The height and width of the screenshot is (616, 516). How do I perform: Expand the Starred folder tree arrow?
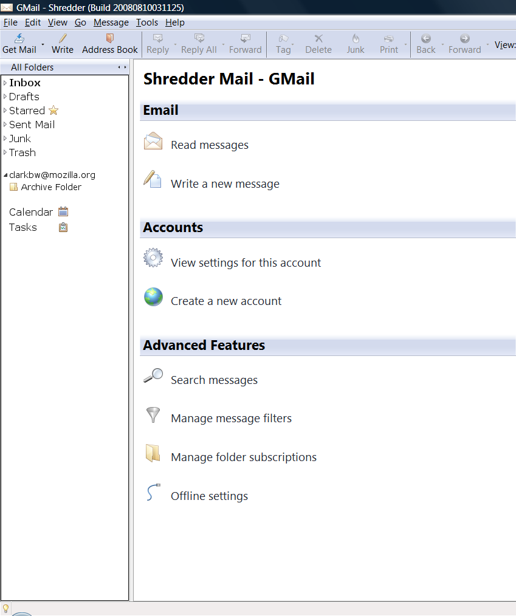point(5,111)
